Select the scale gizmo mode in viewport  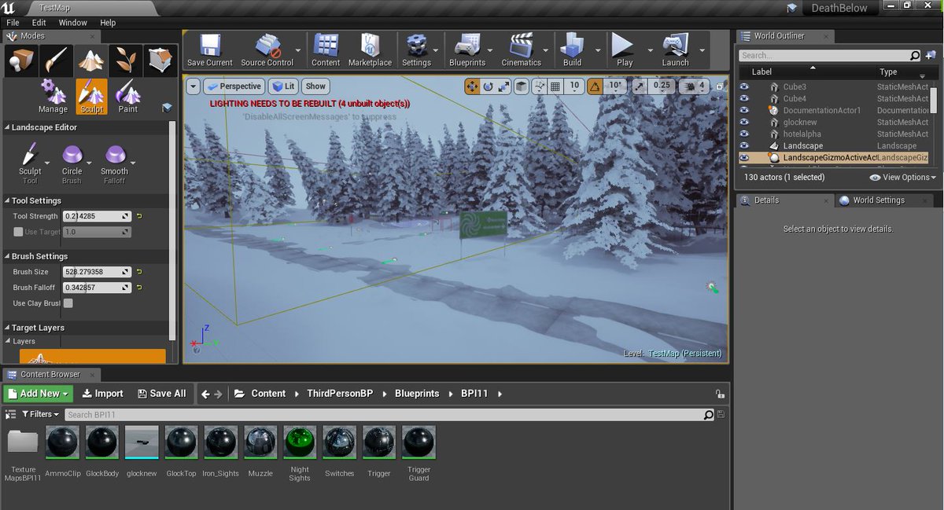pyautogui.click(x=503, y=86)
